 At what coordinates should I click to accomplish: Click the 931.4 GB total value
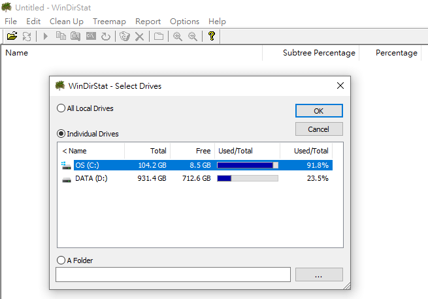pos(152,178)
